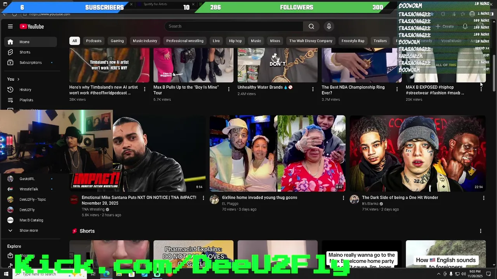Screen dimensions: 497x279
Task: Open Shorts in the sidebar
Action: pyautogui.click(x=31, y=52)
